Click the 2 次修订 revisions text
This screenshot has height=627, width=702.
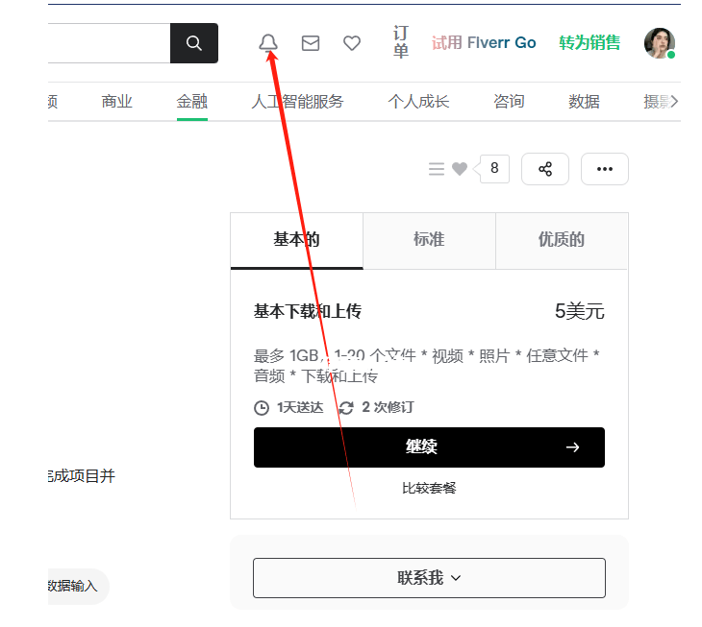pyautogui.click(x=388, y=407)
